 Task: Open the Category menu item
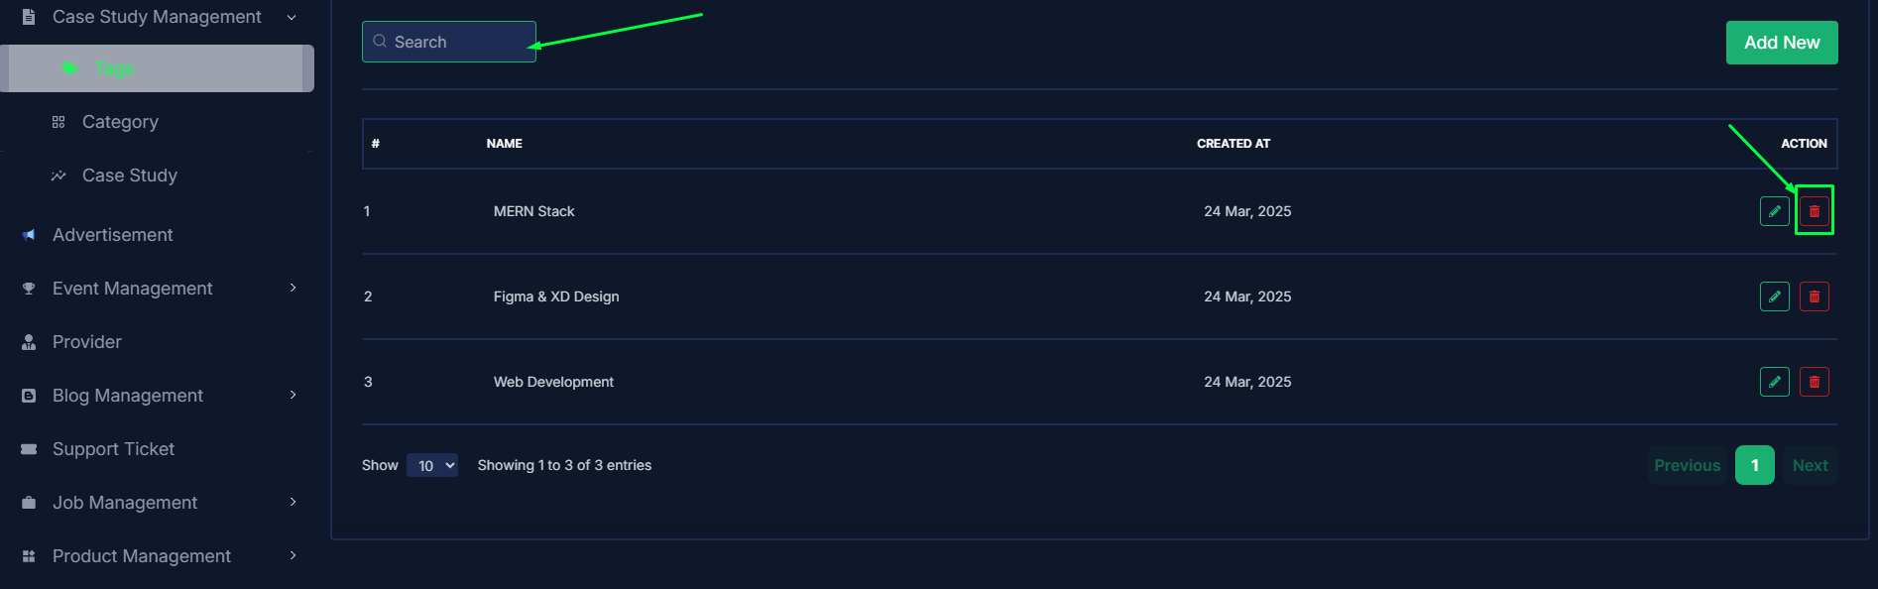120,122
